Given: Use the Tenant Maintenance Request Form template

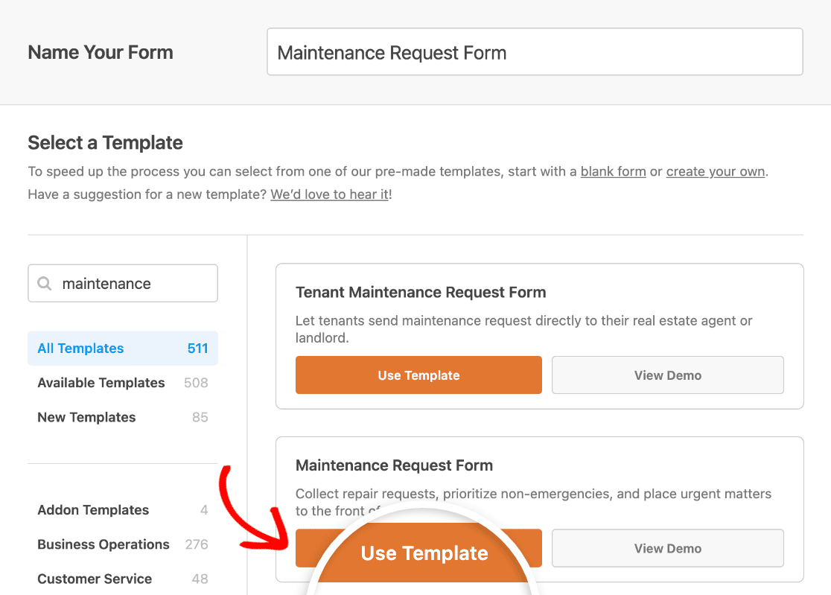Looking at the screenshot, I should (x=418, y=375).
